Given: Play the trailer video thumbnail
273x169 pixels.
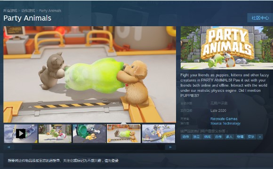Looking at the screenshot, I should [x=21, y=133].
